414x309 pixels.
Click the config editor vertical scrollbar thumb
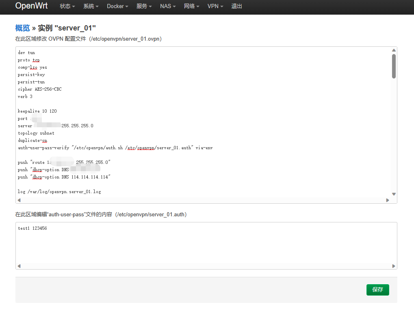pos(394,66)
